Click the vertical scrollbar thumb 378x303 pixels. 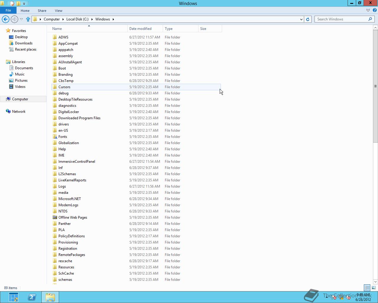coord(375,86)
